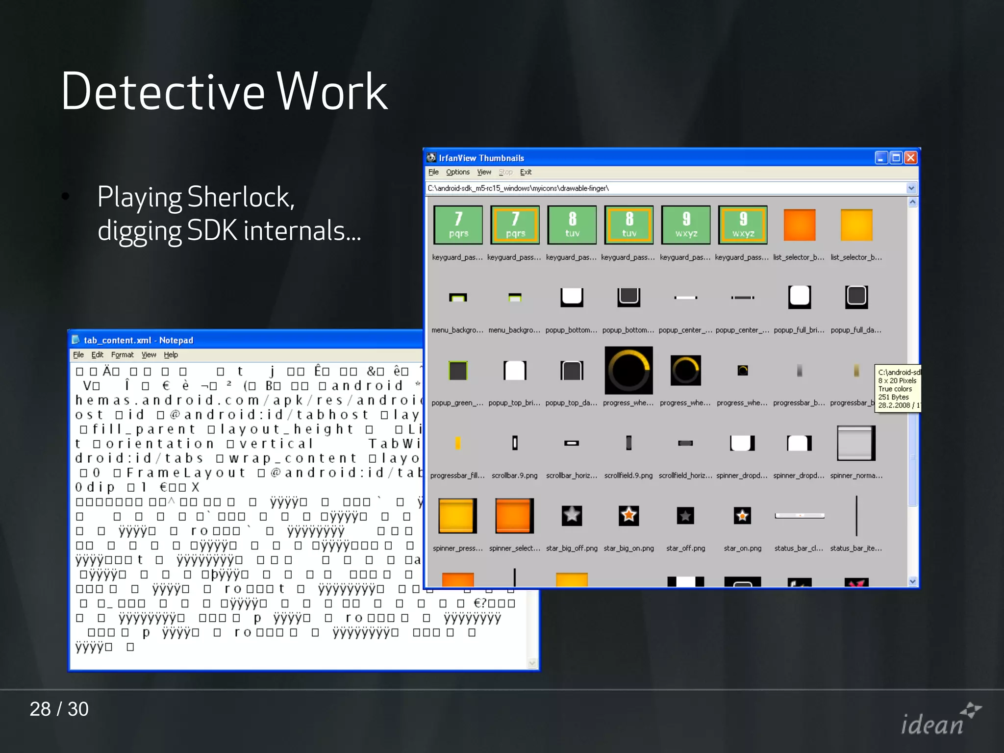Select the spinner_press orange-yellow thumbnail
Viewport: 1004px width, 753px height.
[457, 515]
